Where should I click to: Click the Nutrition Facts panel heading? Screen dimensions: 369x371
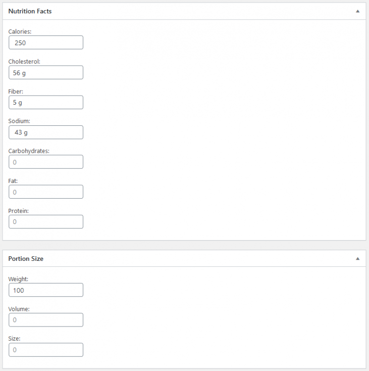point(30,11)
